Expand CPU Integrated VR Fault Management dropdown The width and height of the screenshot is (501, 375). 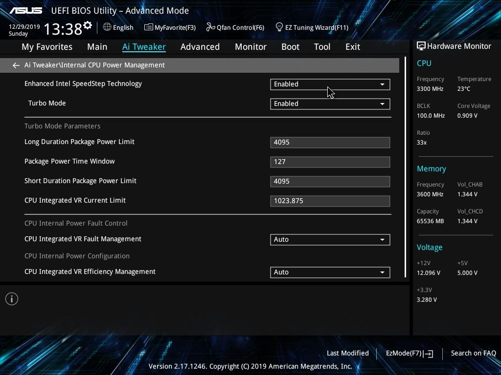pyautogui.click(x=330, y=239)
